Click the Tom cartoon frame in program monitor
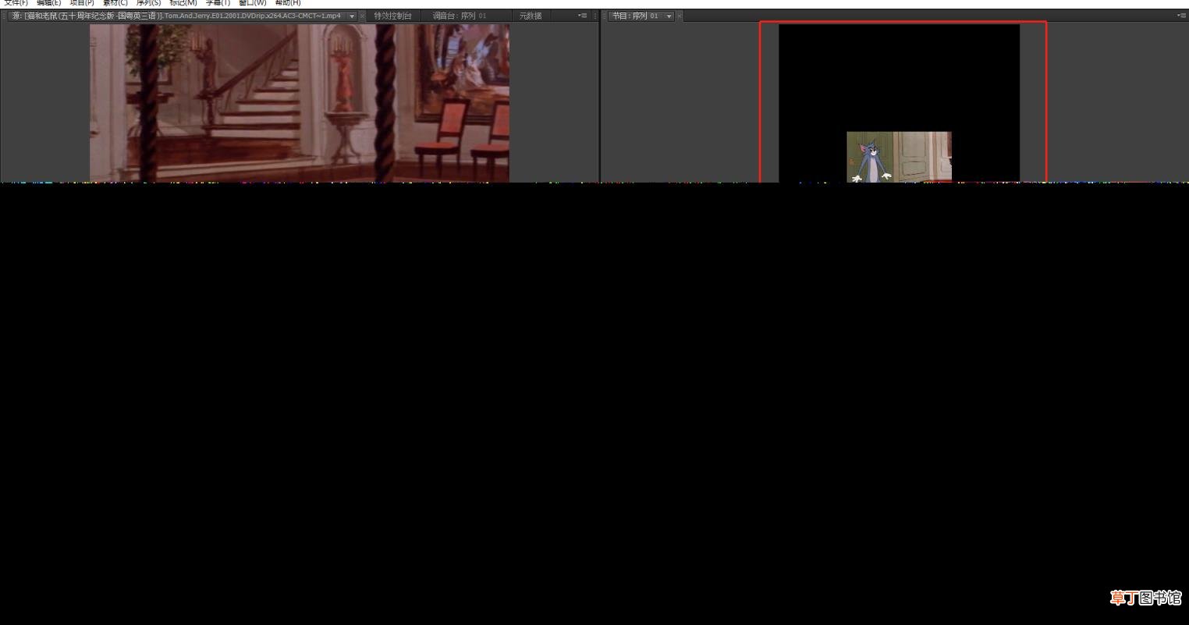1189x625 pixels. pyautogui.click(x=899, y=157)
